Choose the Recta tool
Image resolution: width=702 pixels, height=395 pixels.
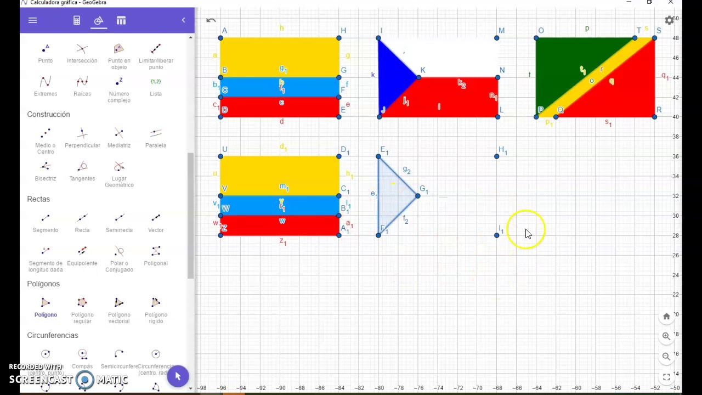(82, 223)
